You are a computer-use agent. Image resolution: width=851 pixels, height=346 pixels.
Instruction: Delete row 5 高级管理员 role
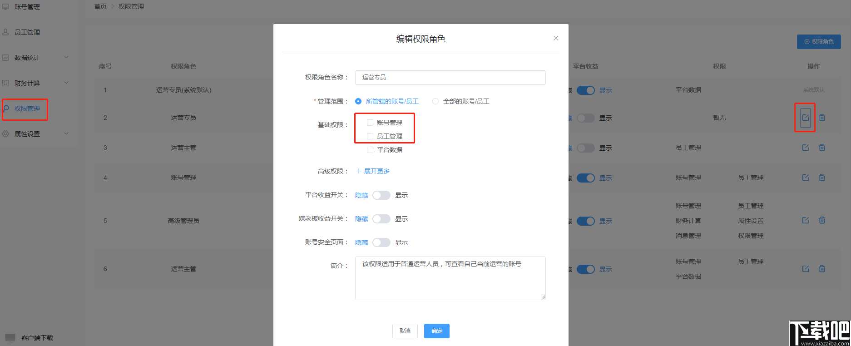point(822,220)
